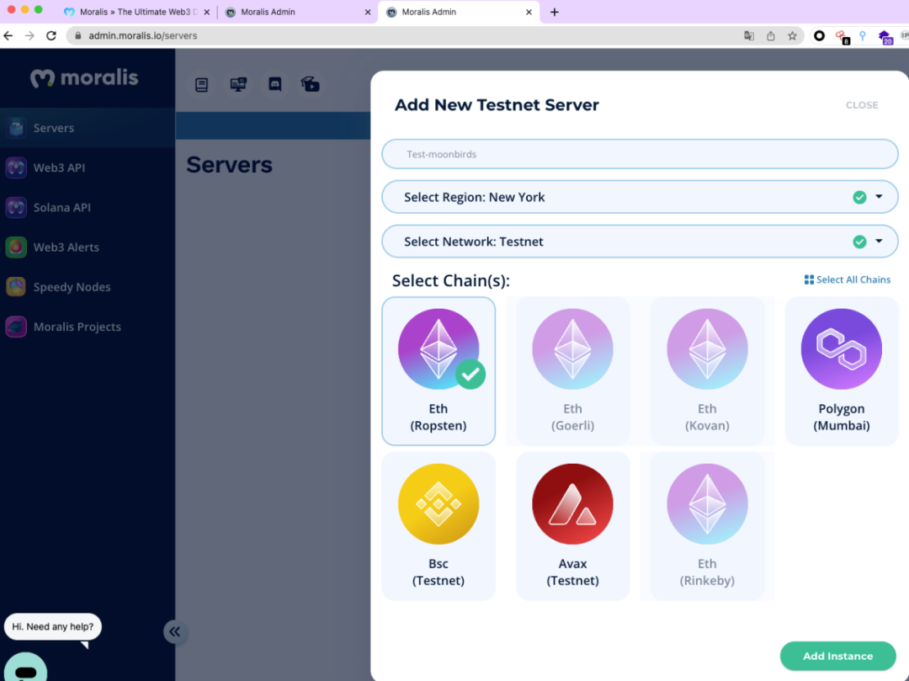
Task: Open Speedy Nodes in sidebar
Action: (87, 287)
